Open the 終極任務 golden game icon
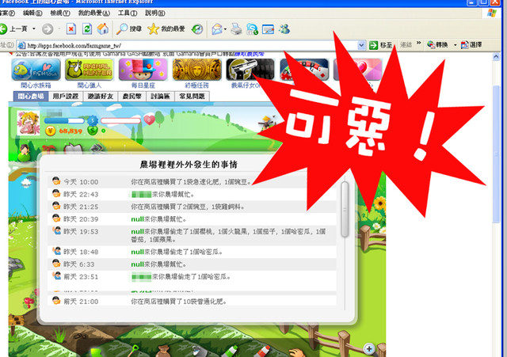The width and height of the screenshot is (507, 357). point(197,70)
